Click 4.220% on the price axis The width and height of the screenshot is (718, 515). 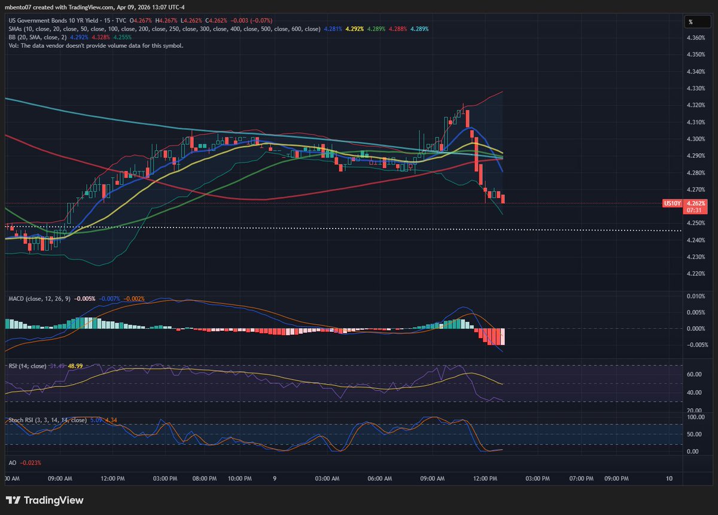pos(696,274)
